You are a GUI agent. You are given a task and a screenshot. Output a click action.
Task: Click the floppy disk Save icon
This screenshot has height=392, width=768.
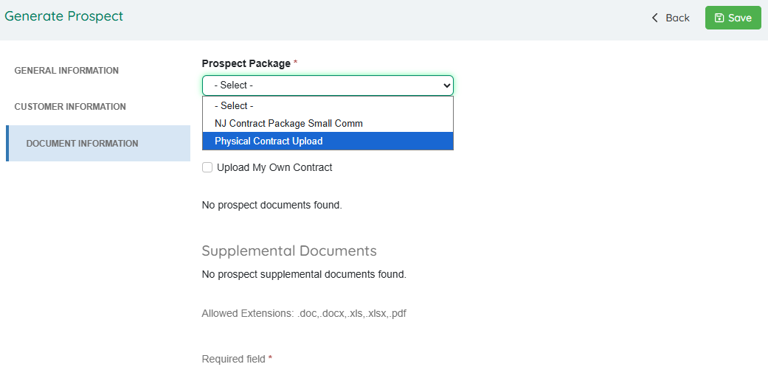coord(719,18)
